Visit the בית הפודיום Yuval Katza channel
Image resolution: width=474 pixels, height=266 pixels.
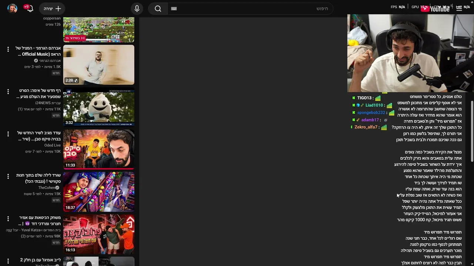(x=33, y=230)
